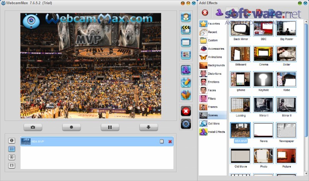Click Get More in the category list
The width and height of the screenshot is (309, 181).
coord(213,124)
